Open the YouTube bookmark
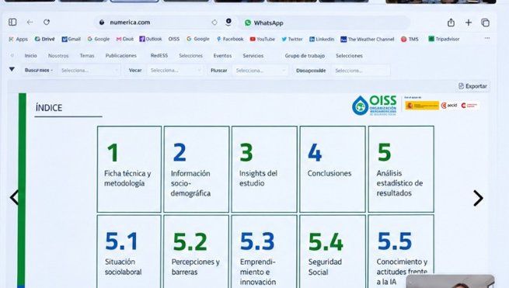The image size is (509, 288). [263, 39]
